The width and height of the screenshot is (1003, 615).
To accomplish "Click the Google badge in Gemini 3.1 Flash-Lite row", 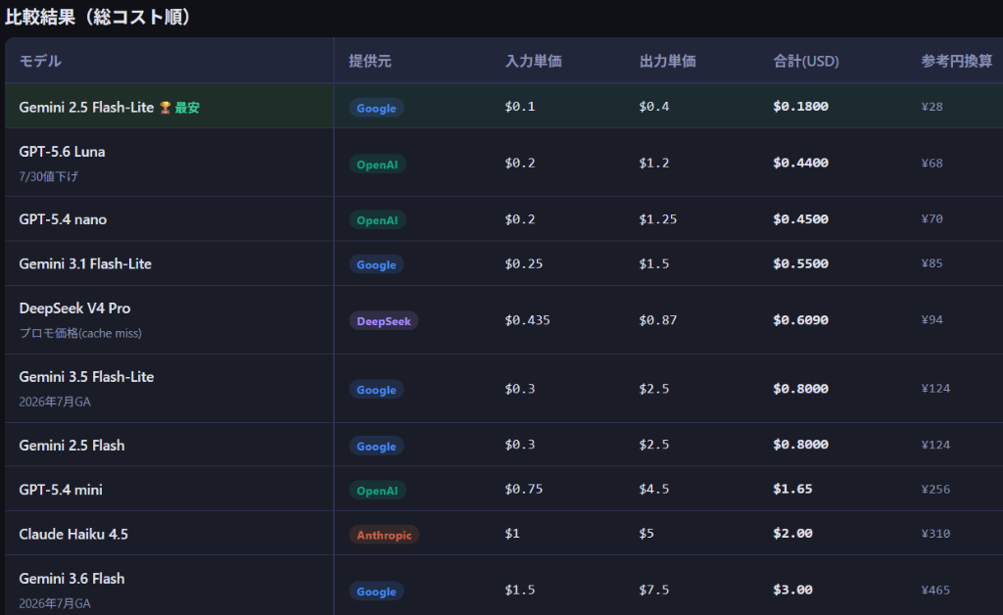I will (376, 264).
